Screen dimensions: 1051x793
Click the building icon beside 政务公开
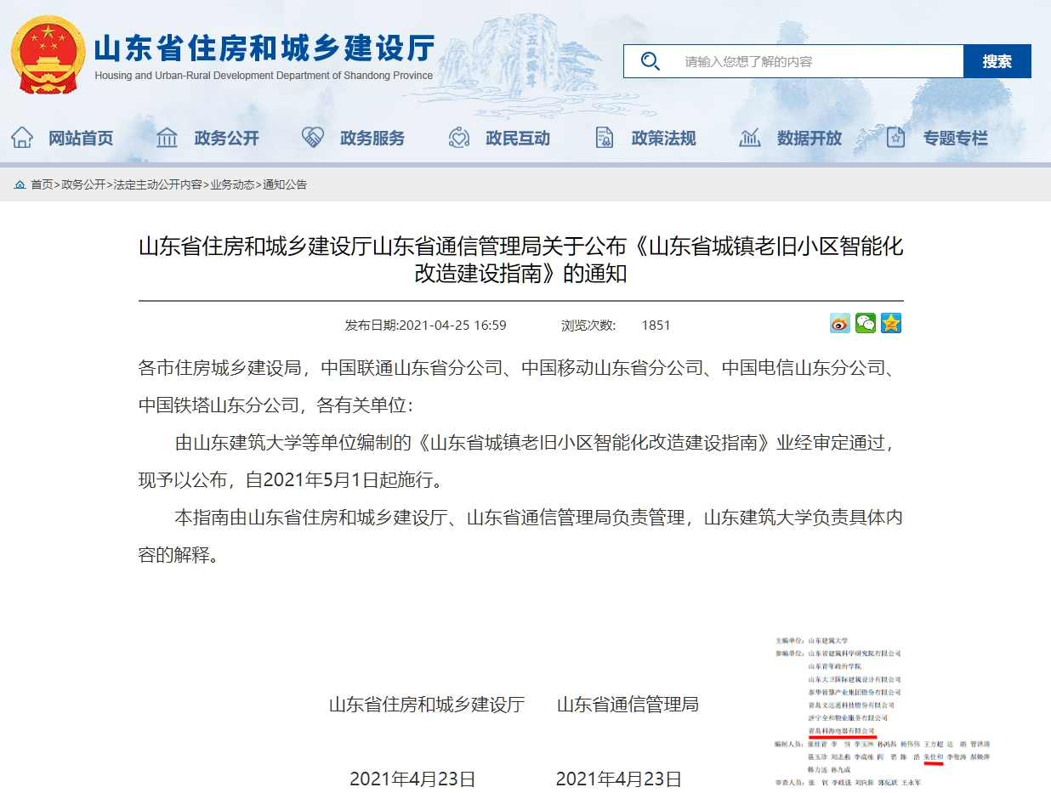(x=168, y=138)
